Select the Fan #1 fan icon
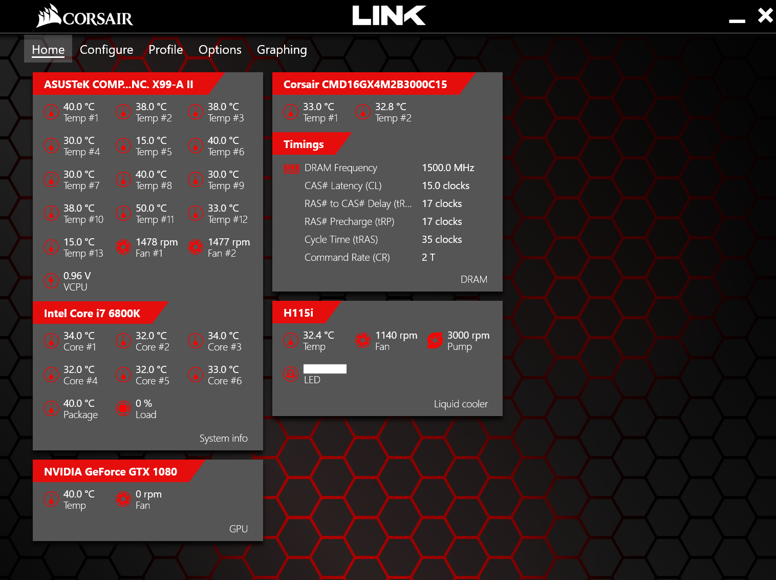Image resolution: width=776 pixels, height=580 pixels. click(123, 247)
